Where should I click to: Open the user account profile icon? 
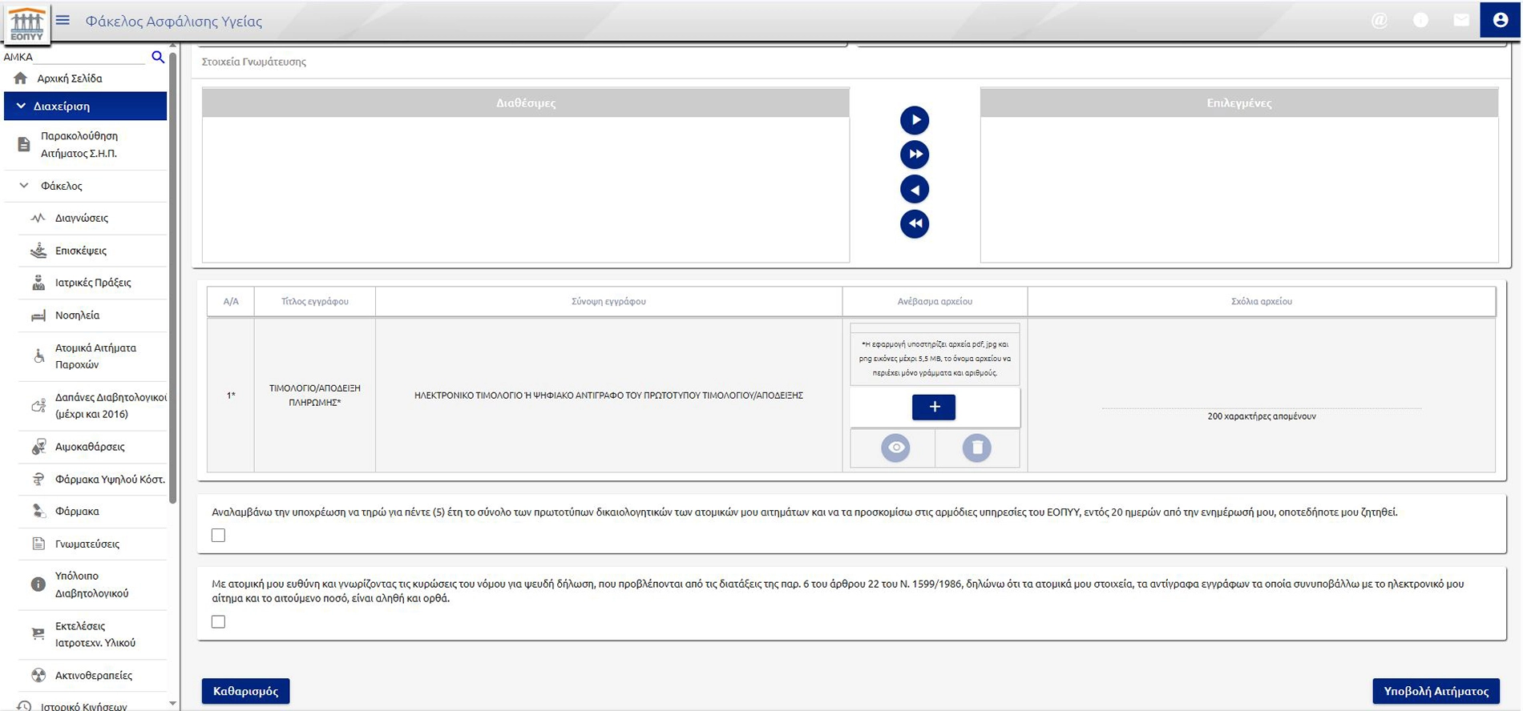(1500, 21)
